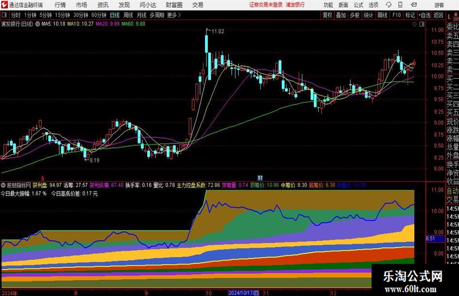Open the 市场 menu
The height and width of the screenshot is (296, 459).
82,5
